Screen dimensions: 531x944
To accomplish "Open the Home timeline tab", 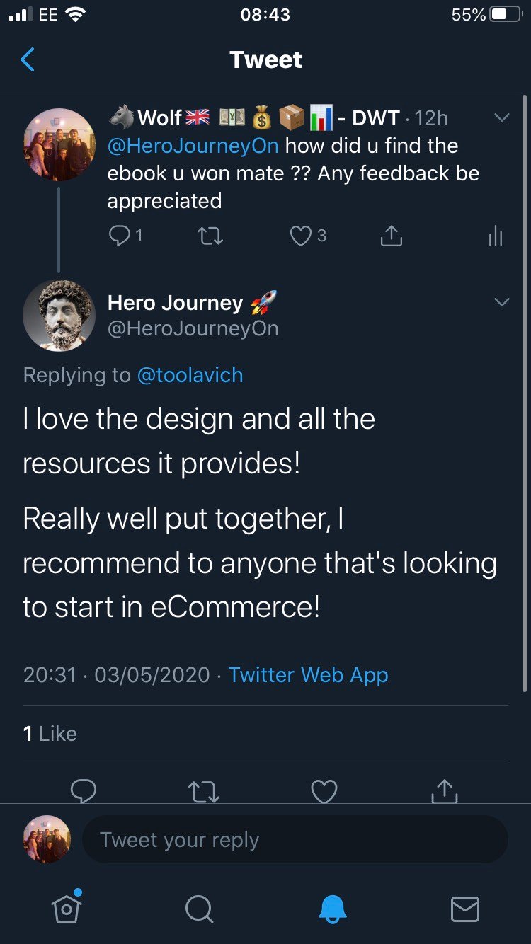I will 66,909.
